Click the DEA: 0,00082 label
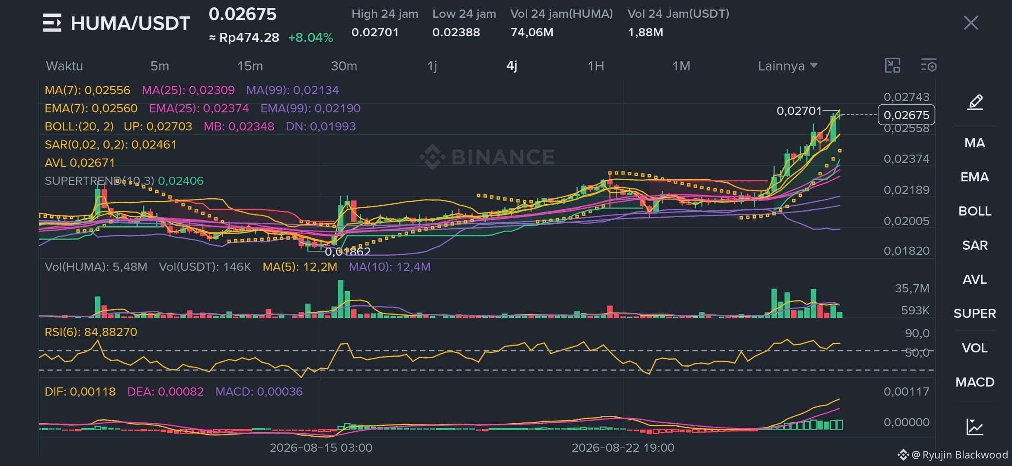The image size is (1012, 466). [166, 392]
